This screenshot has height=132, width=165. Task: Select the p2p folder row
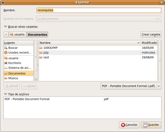pyautogui.click(x=46, y=52)
